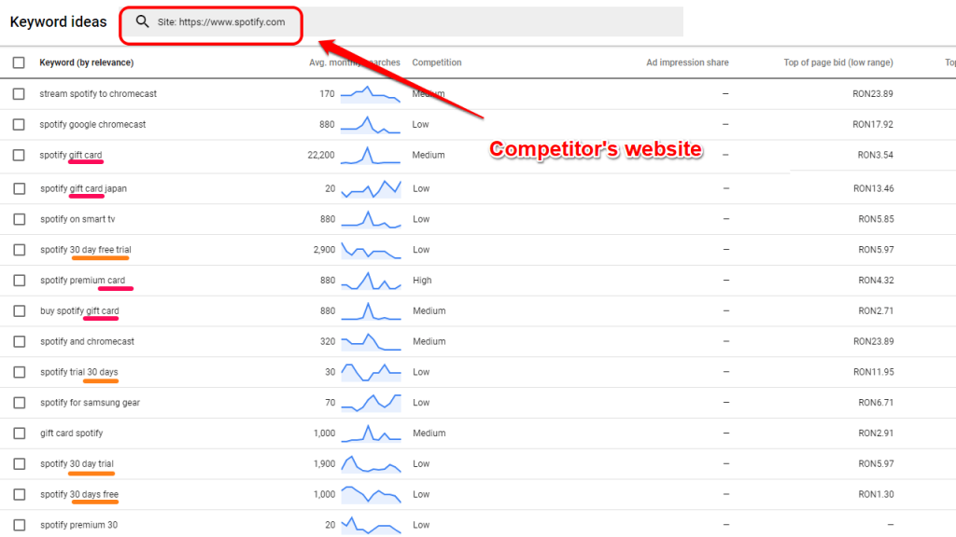The image size is (956, 537).
Task: Click keyword 'spotify 30 day free trial'
Action: (x=85, y=250)
